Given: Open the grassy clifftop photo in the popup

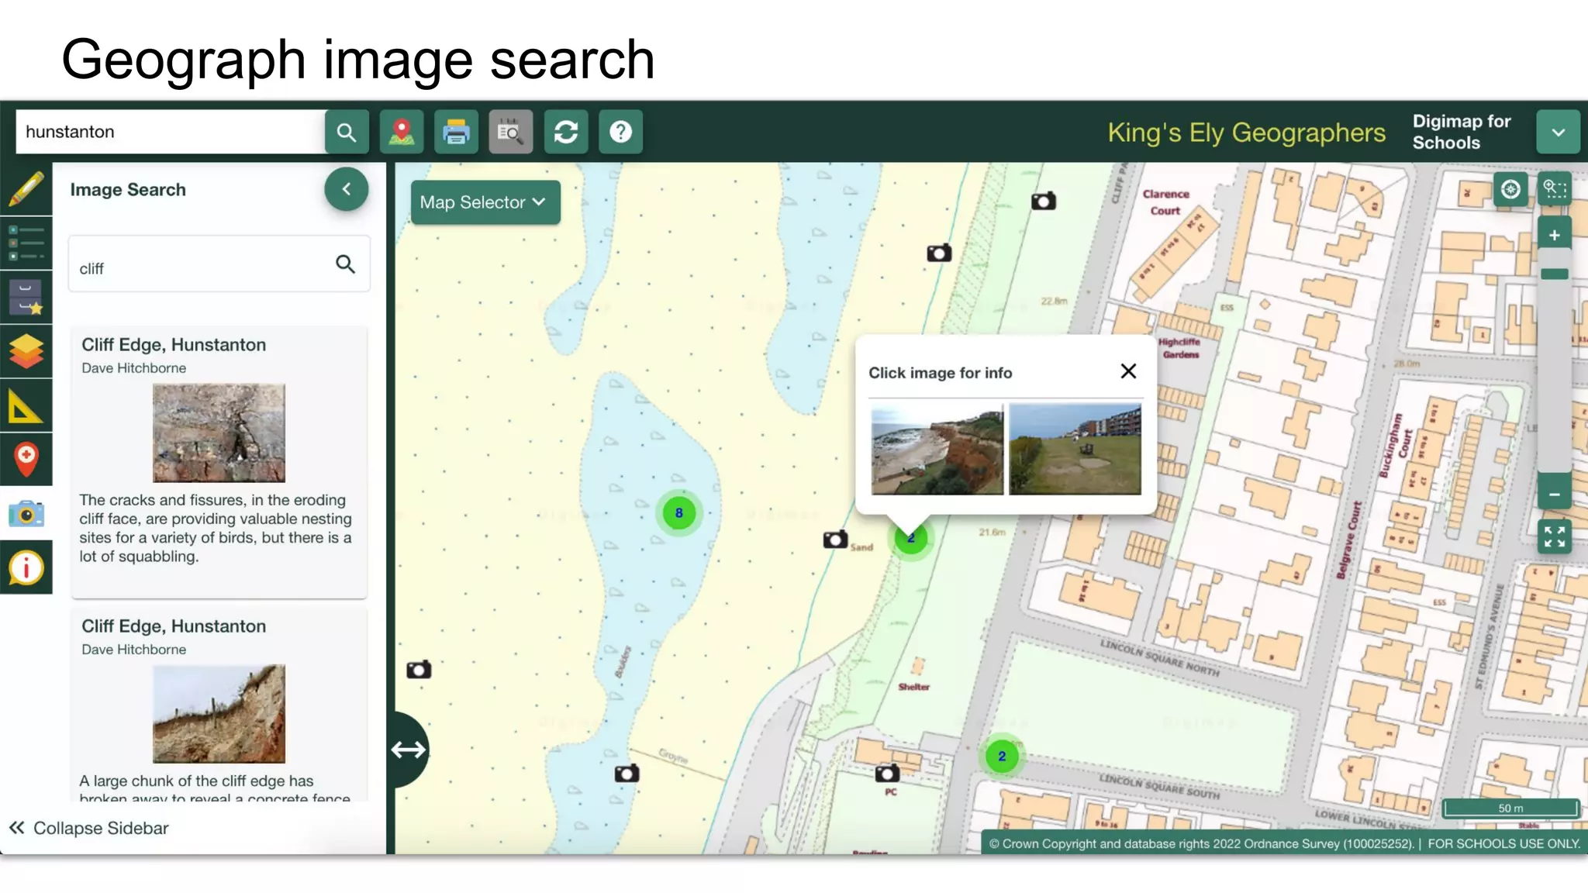Looking at the screenshot, I should [1075, 449].
